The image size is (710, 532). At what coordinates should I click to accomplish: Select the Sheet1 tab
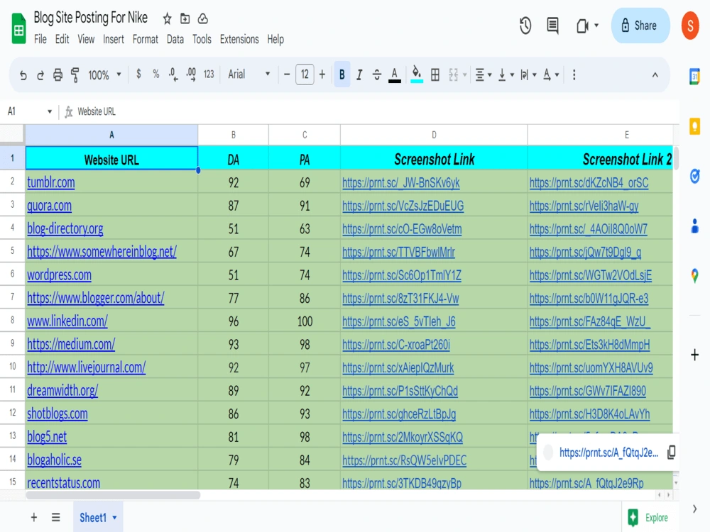[x=98, y=517]
